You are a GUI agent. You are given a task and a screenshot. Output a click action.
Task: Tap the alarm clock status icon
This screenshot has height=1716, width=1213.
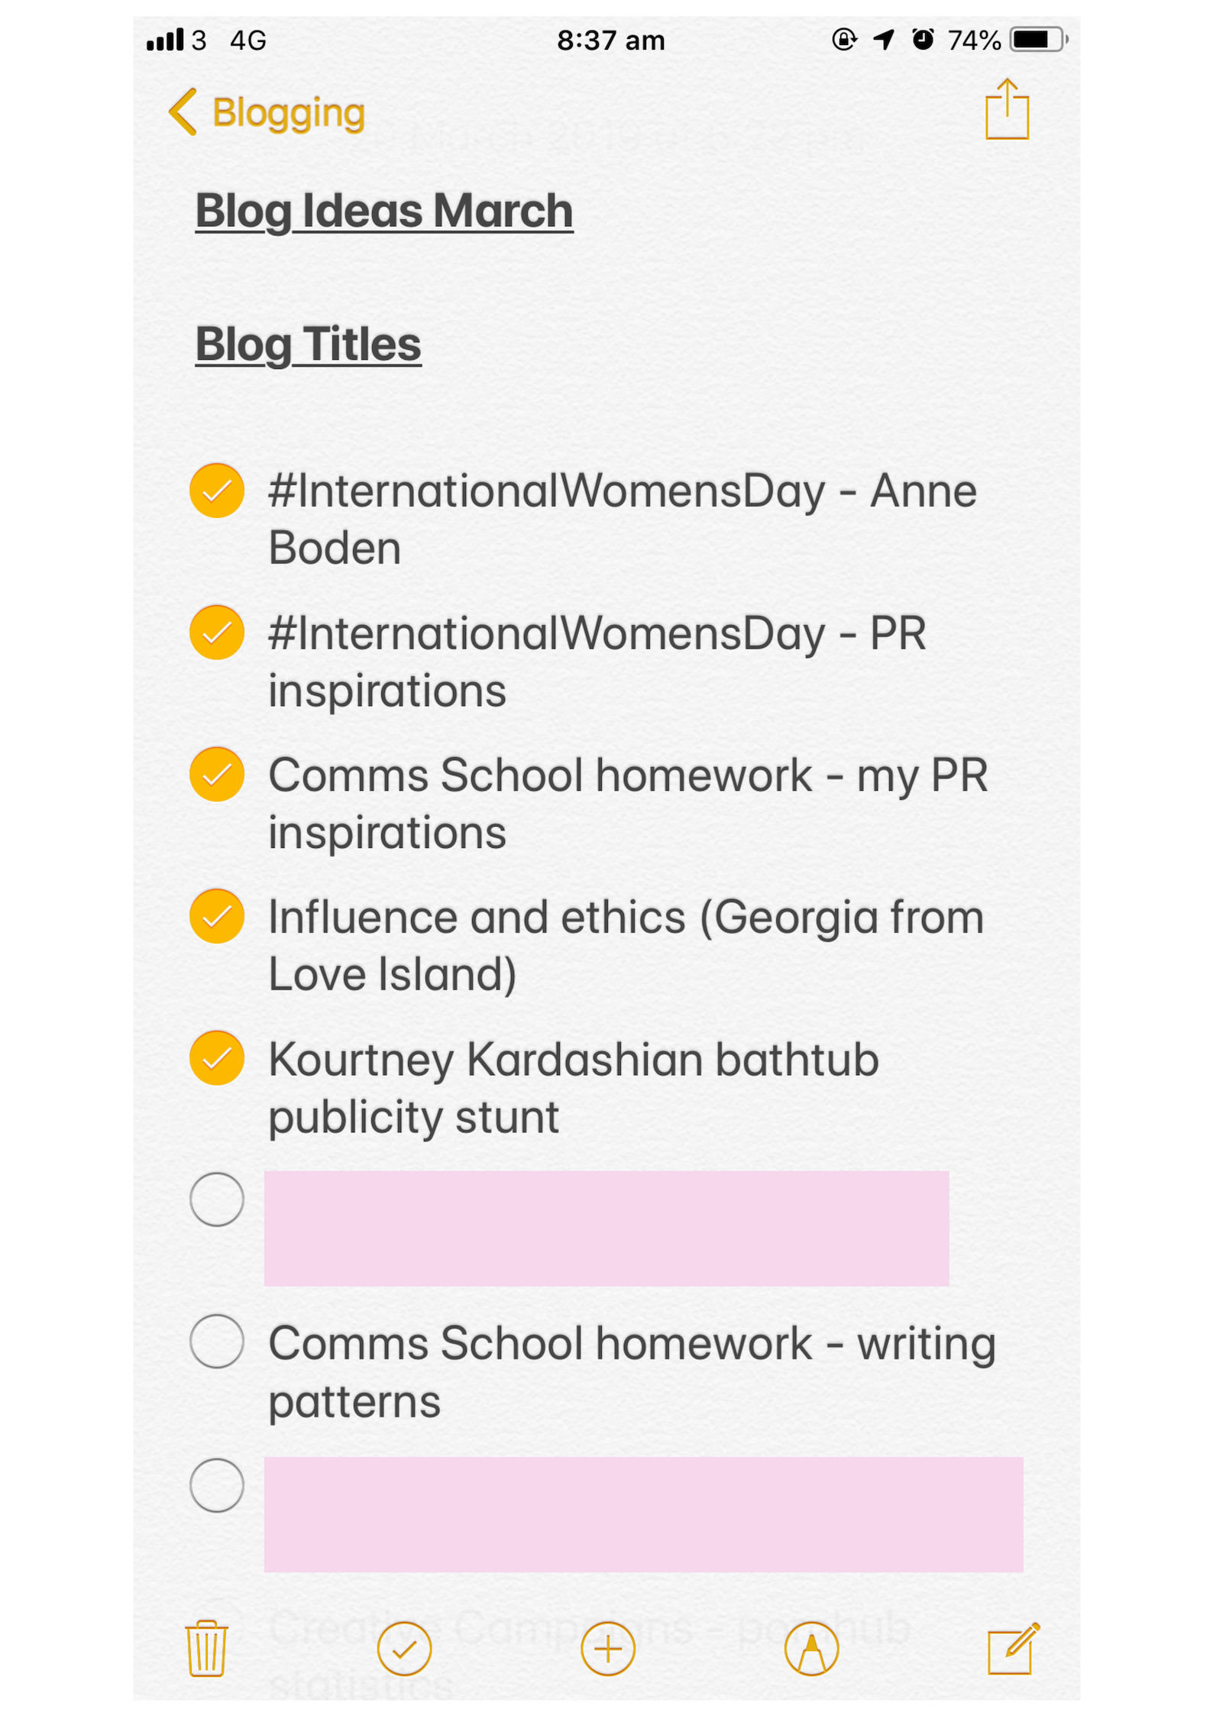(923, 40)
